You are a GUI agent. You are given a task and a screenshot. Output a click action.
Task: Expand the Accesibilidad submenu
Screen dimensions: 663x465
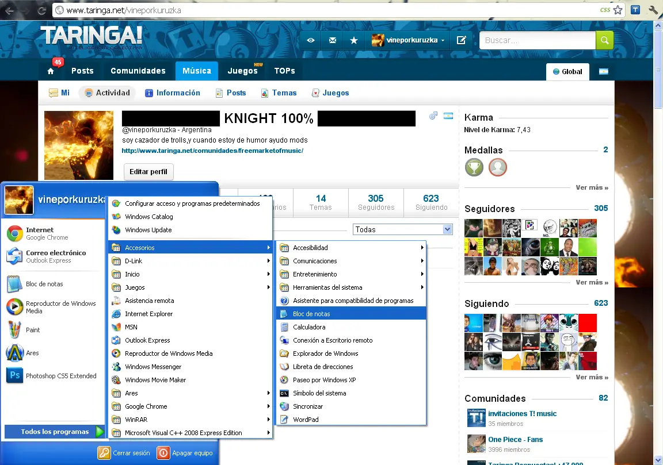[x=351, y=248]
